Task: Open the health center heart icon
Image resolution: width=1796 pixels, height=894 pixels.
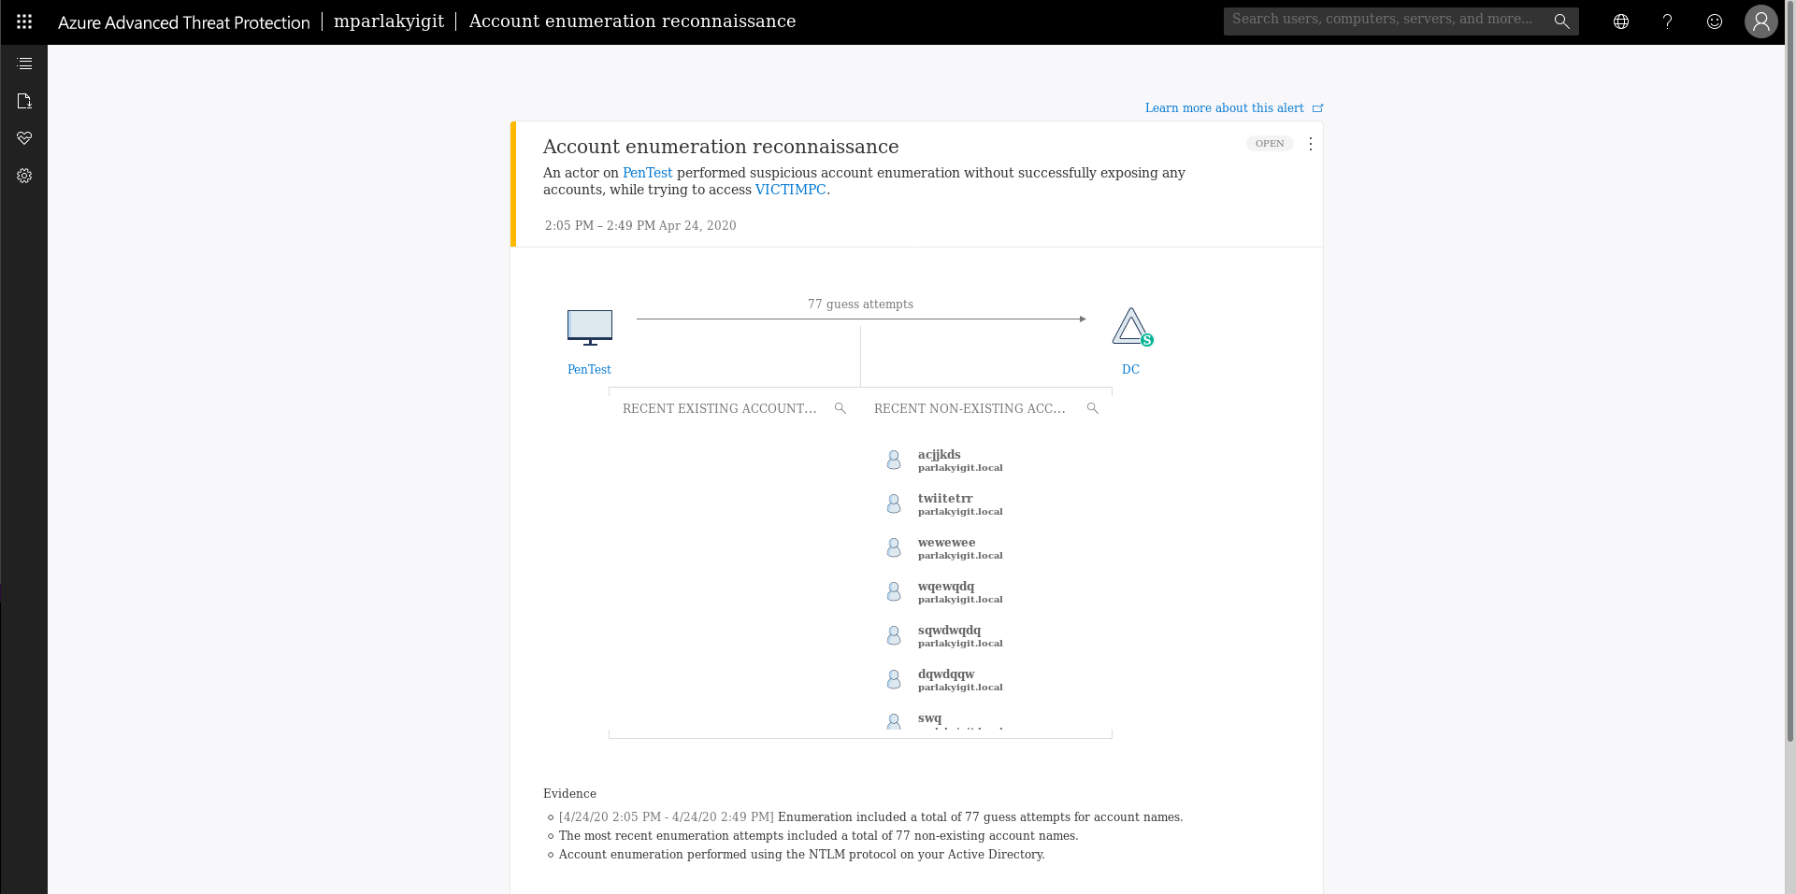Action: coord(24,138)
